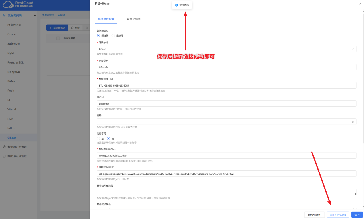364x219 pixels.
Task: Click the 刷新 button
Action: coord(75,28)
